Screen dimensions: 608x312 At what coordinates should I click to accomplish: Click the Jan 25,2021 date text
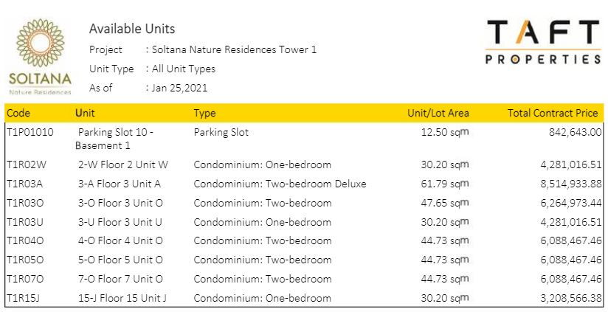[179, 88]
